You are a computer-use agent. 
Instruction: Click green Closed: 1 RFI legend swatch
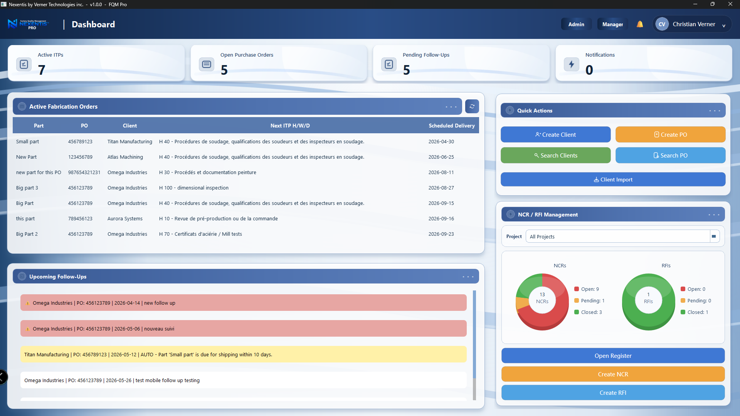click(x=683, y=312)
